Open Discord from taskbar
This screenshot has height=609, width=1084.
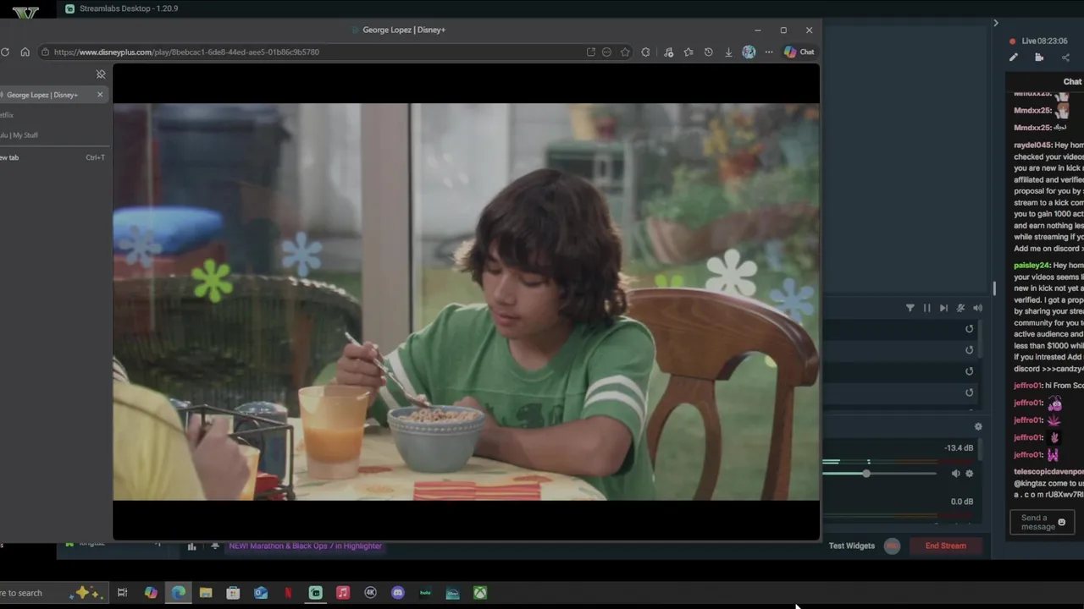398,593
